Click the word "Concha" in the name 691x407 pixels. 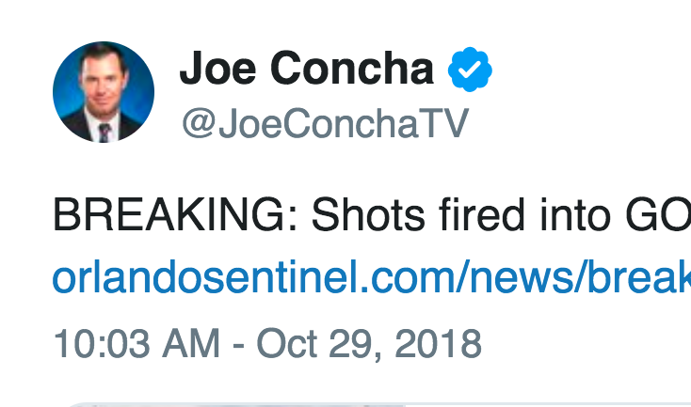point(352,69)
